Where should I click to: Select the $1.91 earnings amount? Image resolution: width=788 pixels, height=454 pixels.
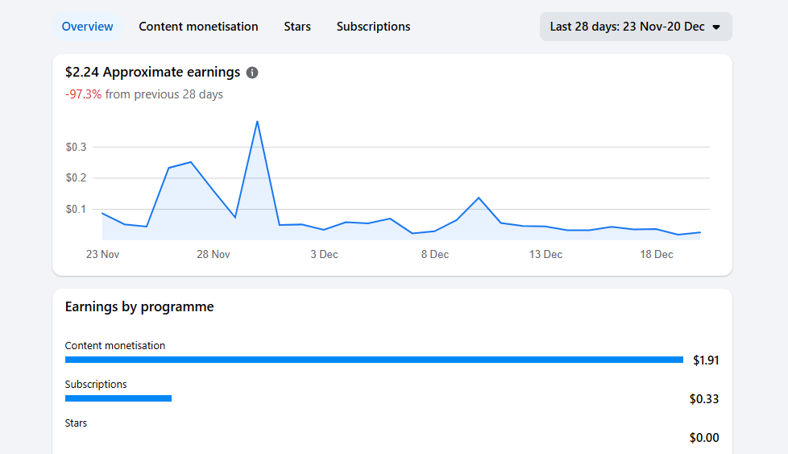705,360
